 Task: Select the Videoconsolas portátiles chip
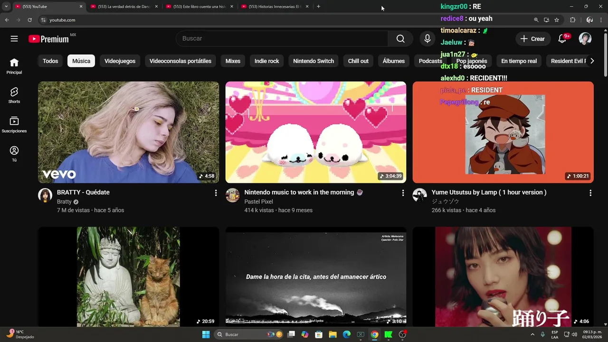[180, 61]
